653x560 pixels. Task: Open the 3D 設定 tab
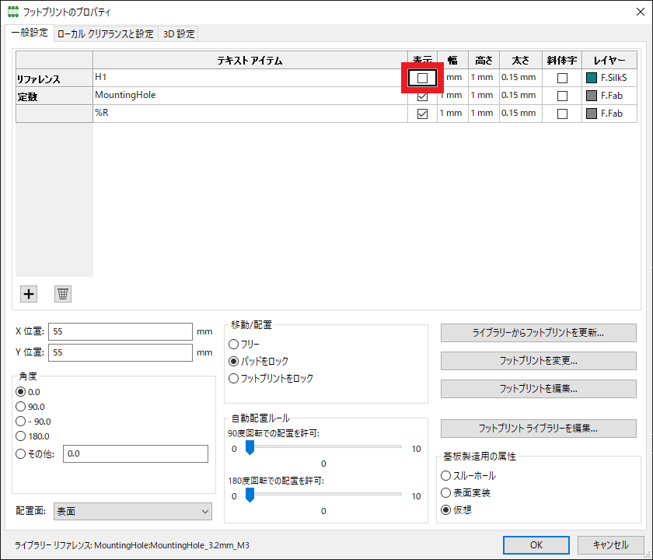179,34
